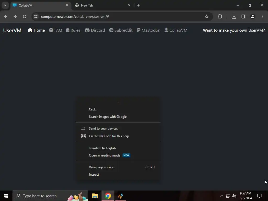The image size is (268, 201).
Task: Bookmark this page with the star icon
Action: 207,16
